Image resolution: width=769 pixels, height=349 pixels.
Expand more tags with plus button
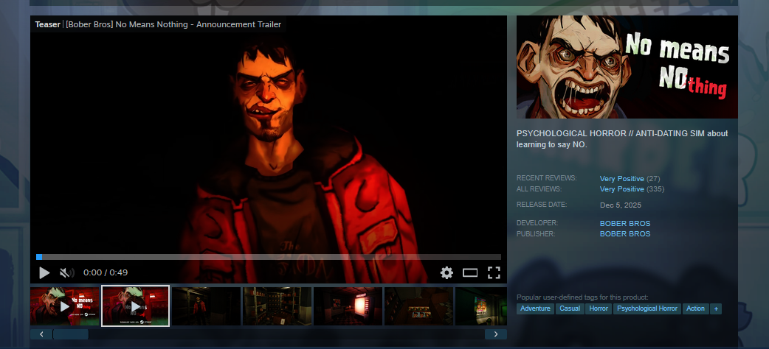click(715, 309)
